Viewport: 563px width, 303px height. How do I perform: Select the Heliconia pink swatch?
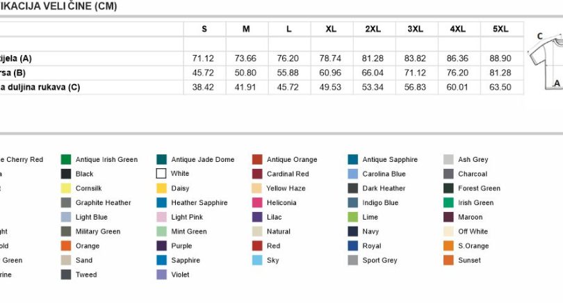[257, 202]
